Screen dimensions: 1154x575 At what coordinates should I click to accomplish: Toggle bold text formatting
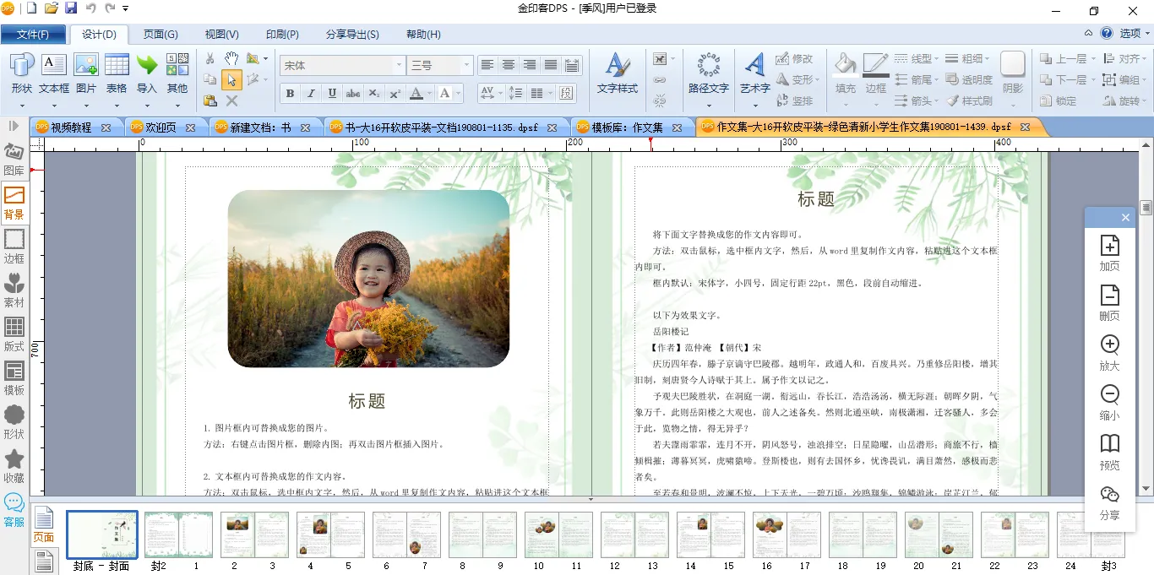290,94
